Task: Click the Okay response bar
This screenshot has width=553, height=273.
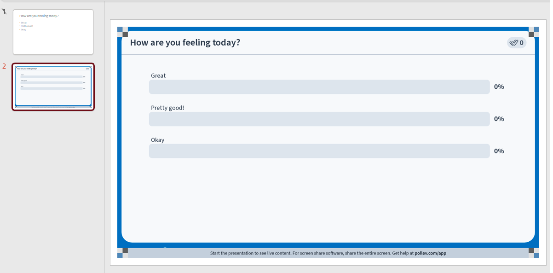Action: click(319, 151)
